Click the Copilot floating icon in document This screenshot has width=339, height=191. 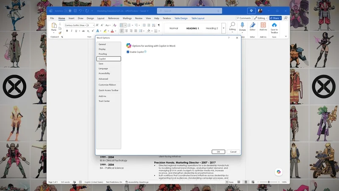(x=278, y=172)
